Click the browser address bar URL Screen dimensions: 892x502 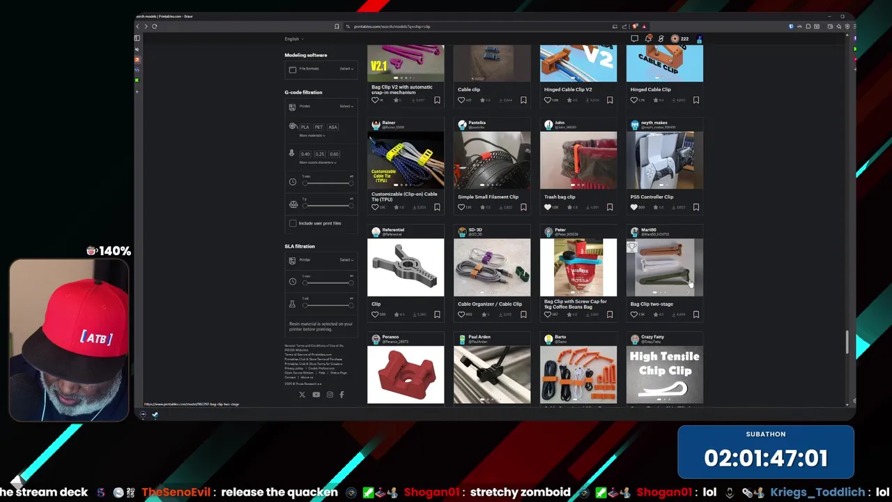pos(392,26)
